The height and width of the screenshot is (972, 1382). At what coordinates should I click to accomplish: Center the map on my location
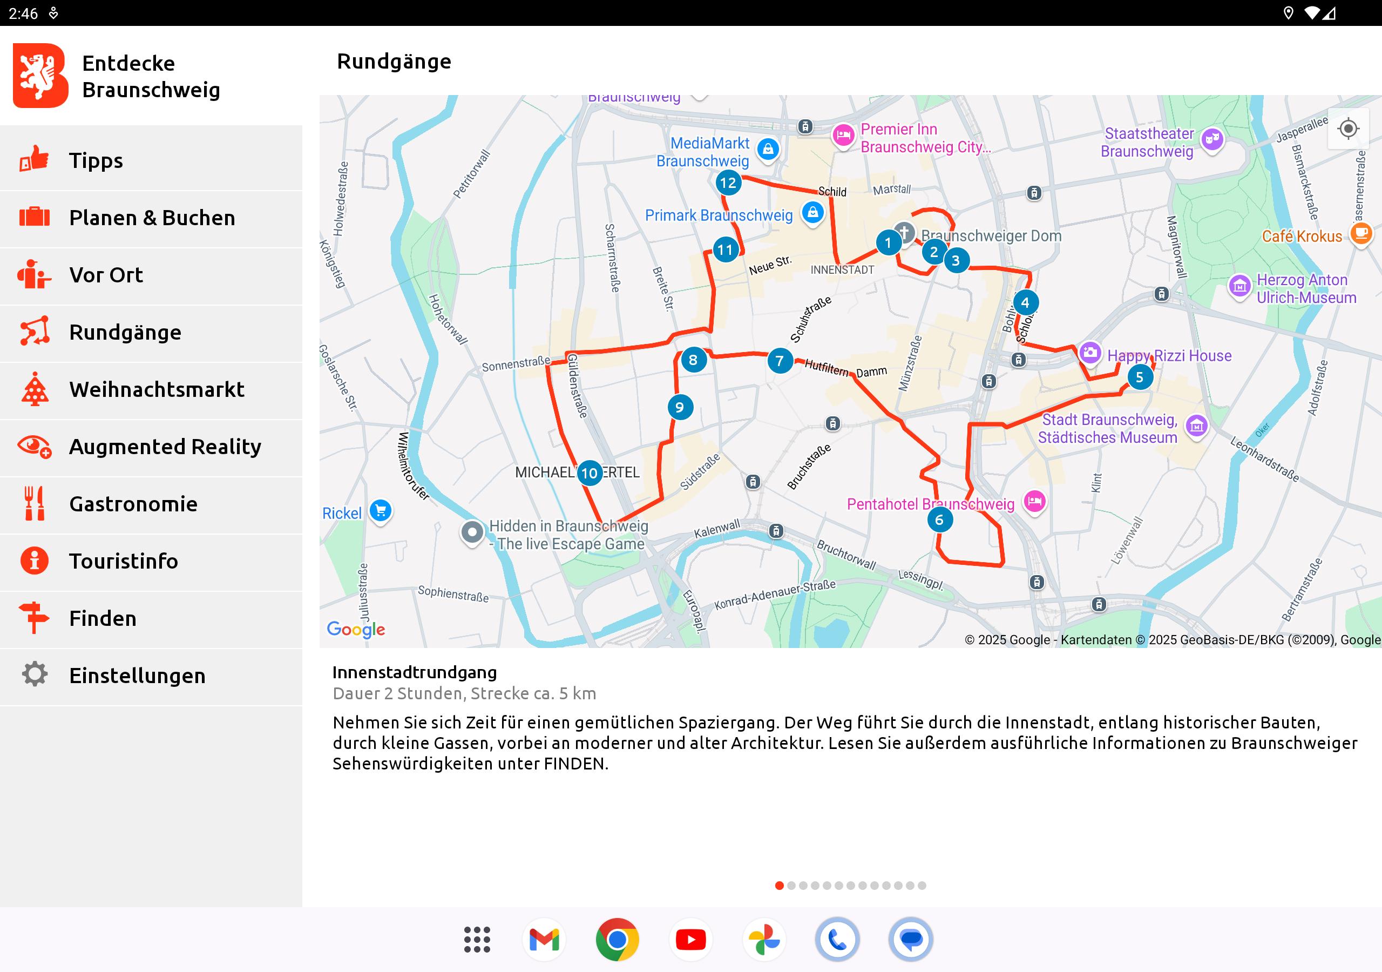pyautogui.click(x=1349, y=129)
